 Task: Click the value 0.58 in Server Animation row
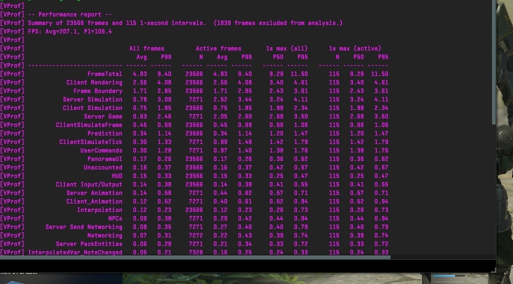(x=164, y=193)
